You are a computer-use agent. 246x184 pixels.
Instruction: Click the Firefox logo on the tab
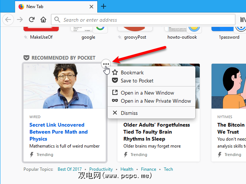pyautogui.click(x=21, y=7)
